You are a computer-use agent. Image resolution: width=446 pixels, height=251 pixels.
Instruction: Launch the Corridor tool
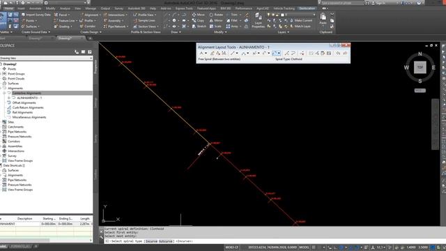coord(89,26)
